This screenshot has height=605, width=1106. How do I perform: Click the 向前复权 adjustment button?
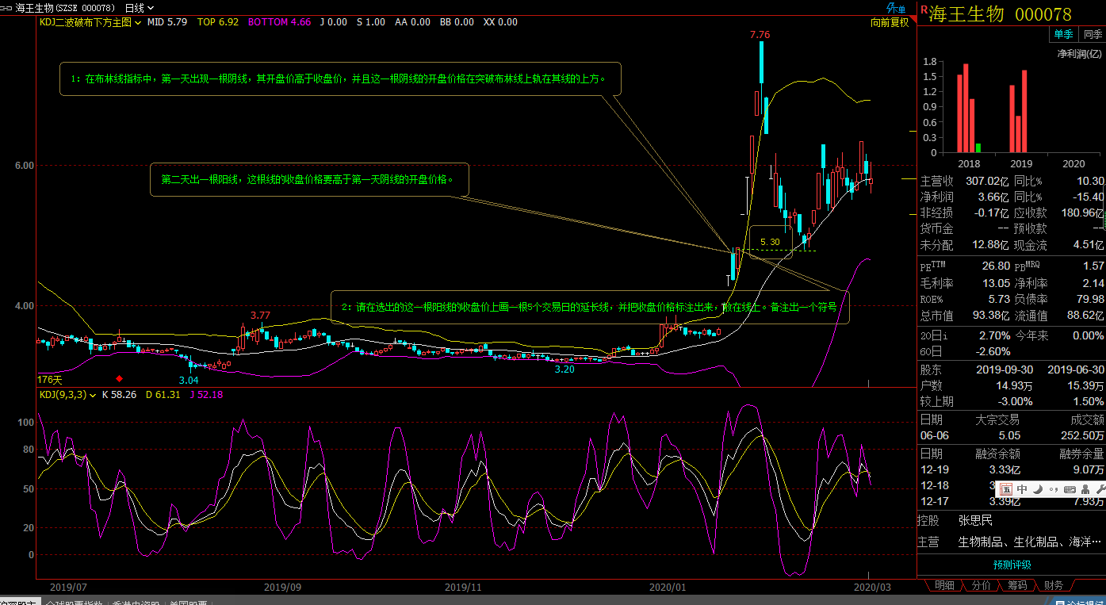coord(889,22)
